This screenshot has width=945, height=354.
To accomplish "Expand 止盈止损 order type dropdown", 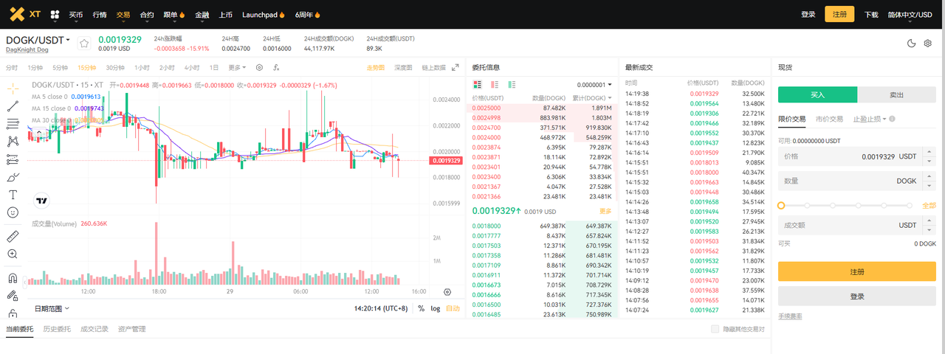I will (869, 119).
